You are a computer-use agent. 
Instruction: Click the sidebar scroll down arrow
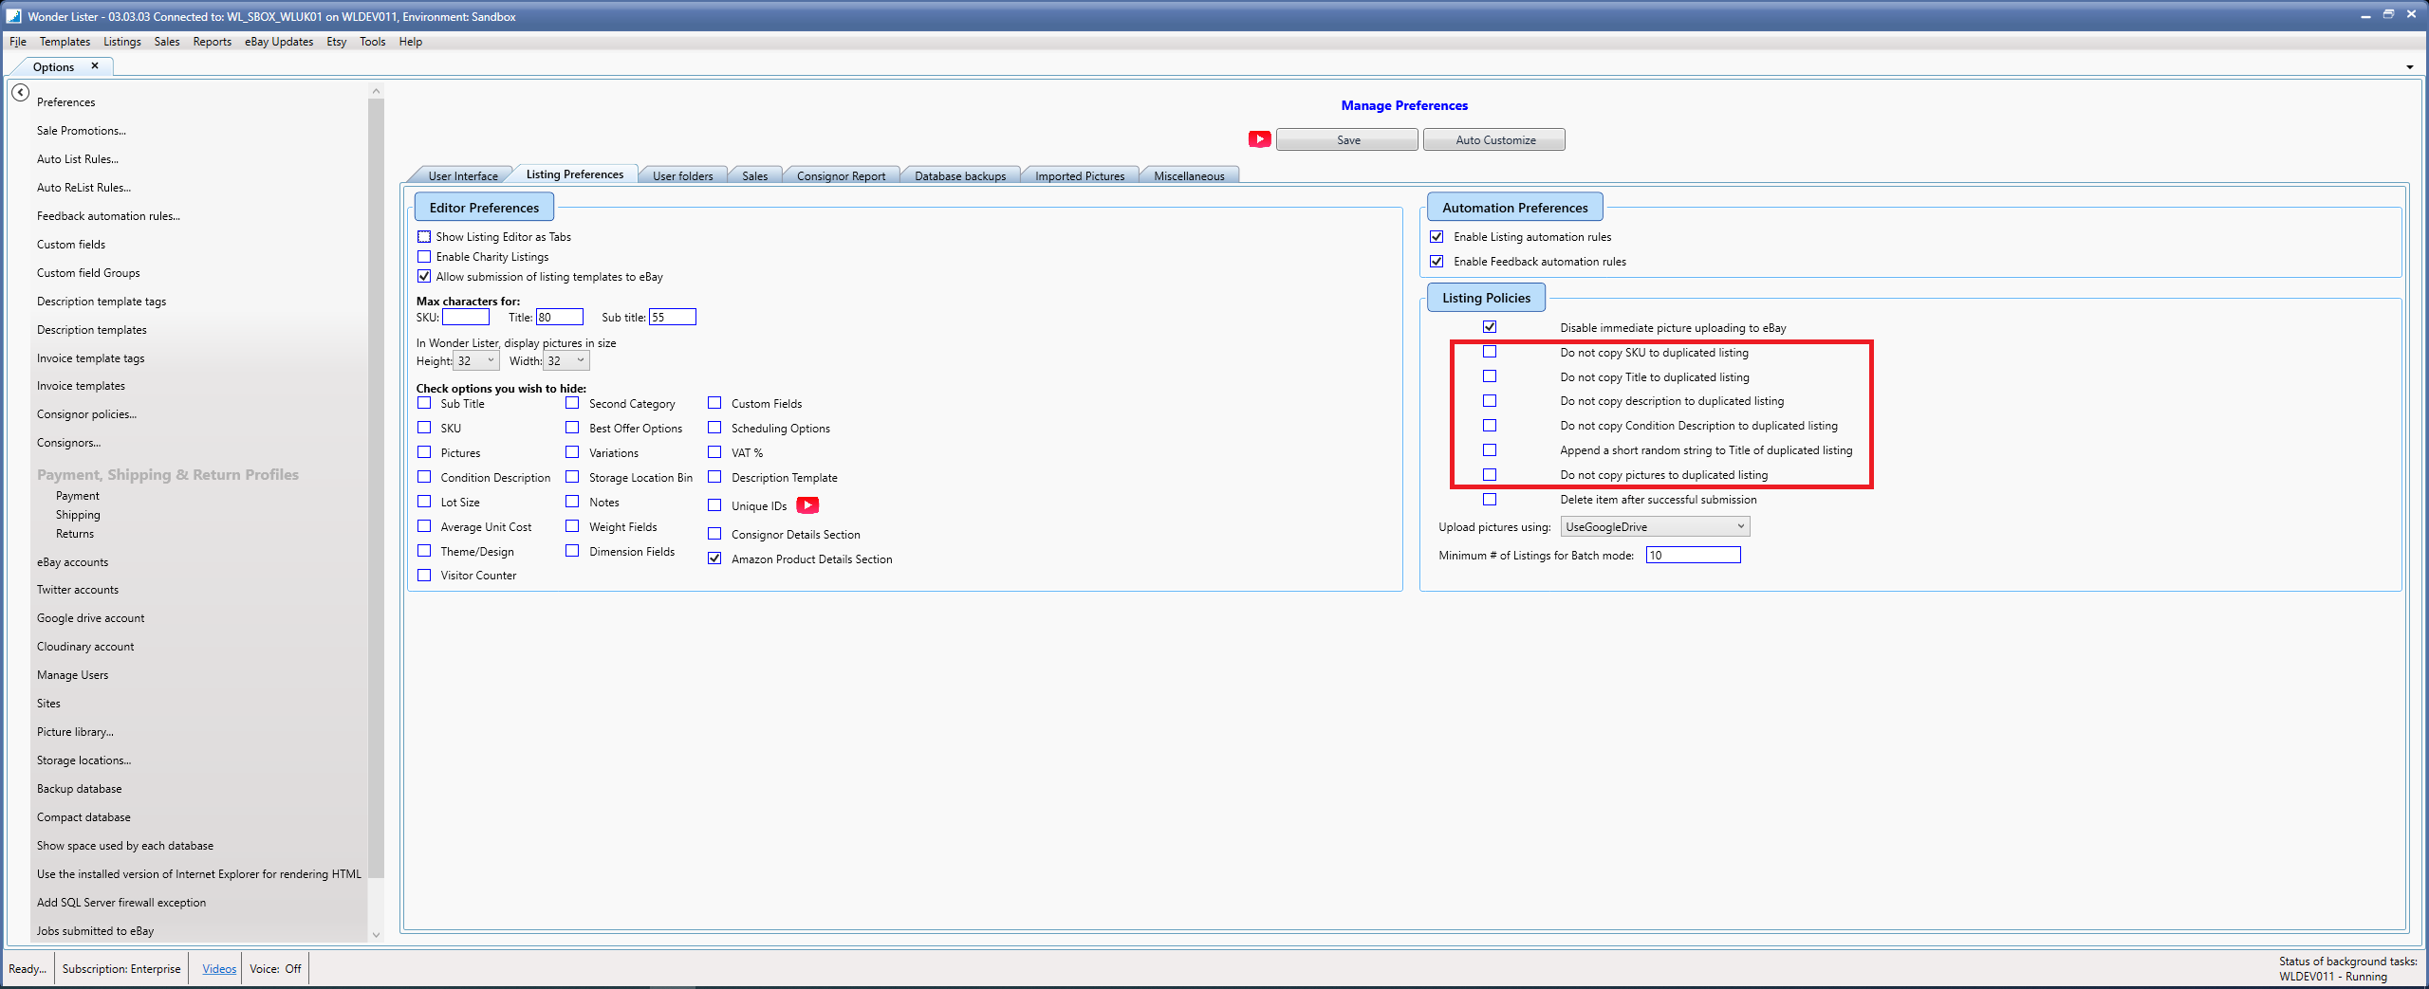pos(376,935)
